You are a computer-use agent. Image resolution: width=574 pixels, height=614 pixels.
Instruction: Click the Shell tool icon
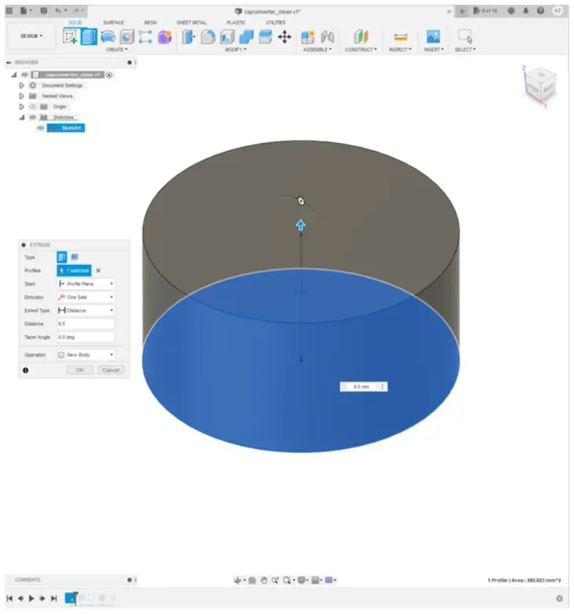pos(227,37)
